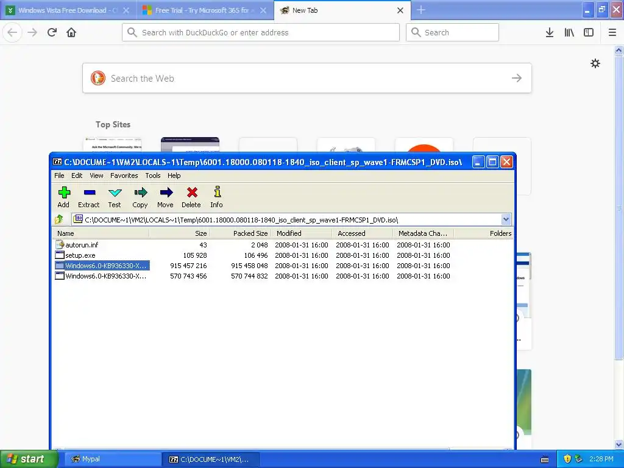Image resolution: width=624 pixels, height=468 pixels.
Task: Close the New Tab tab
Action: tap(400, 10)
